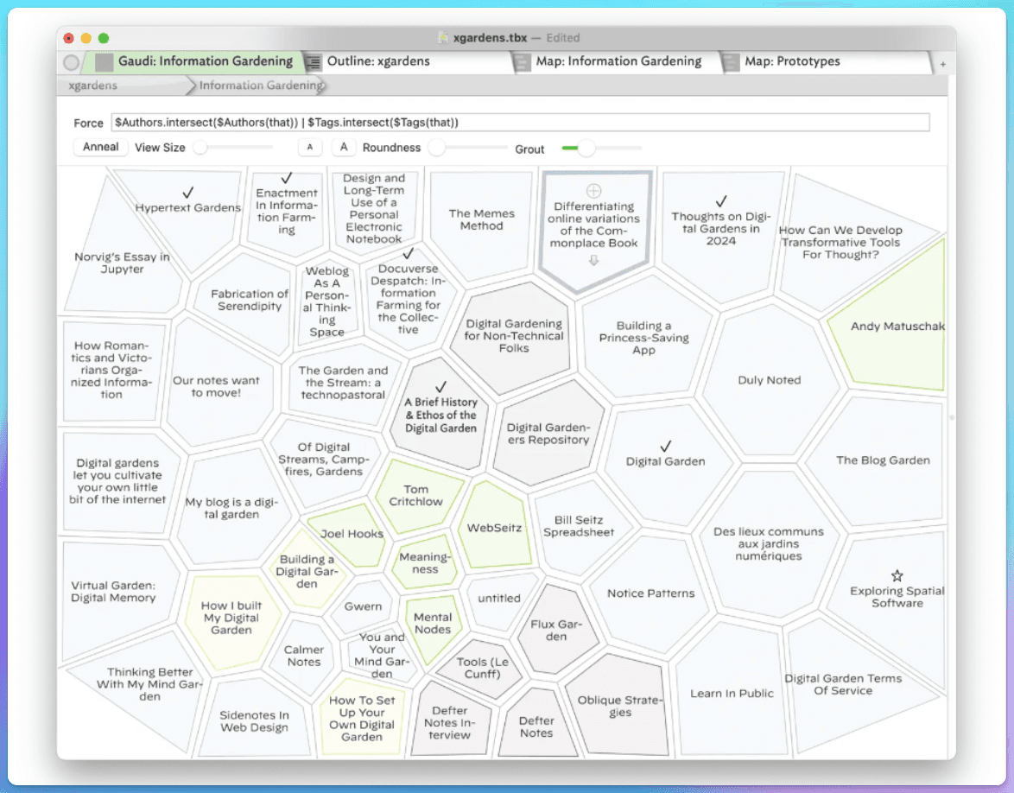Select the Andy Matuschak note

[x=897, y=326]
